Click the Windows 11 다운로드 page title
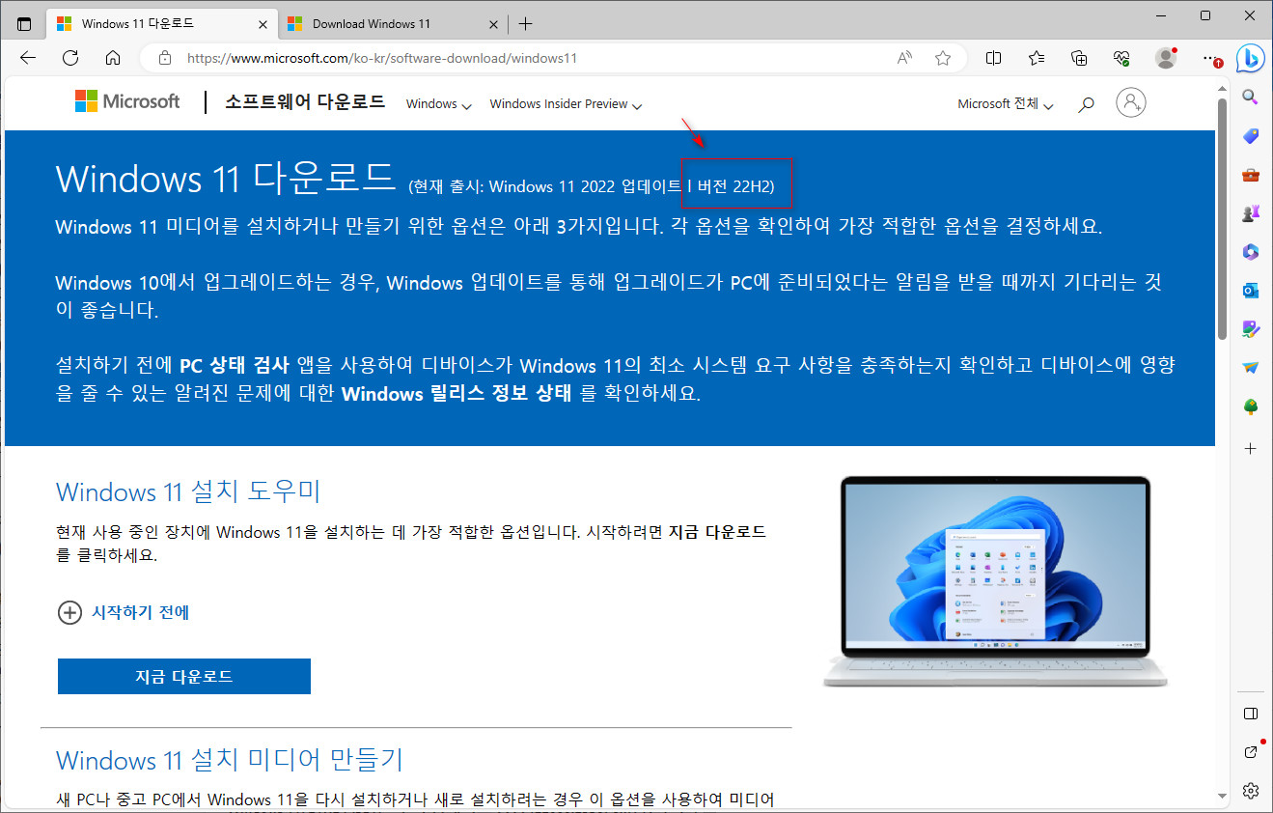 click(225, 179)
